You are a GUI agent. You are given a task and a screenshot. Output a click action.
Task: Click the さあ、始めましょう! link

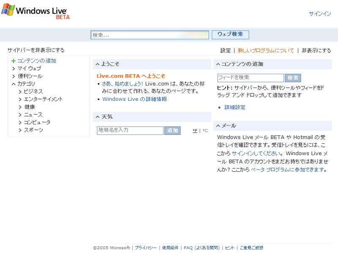123,83
